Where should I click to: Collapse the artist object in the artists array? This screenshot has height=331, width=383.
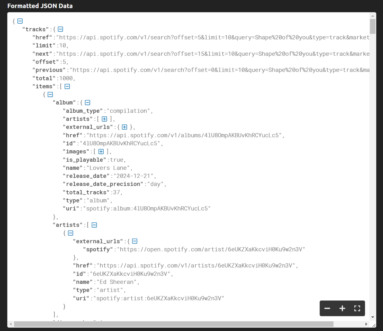[71, 233]
